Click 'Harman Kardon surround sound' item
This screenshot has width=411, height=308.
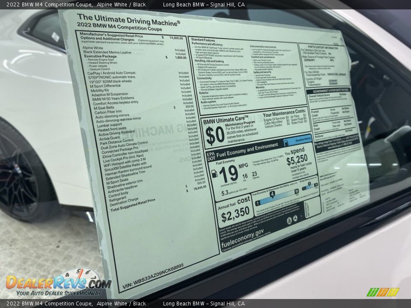[x=128, y=171]
